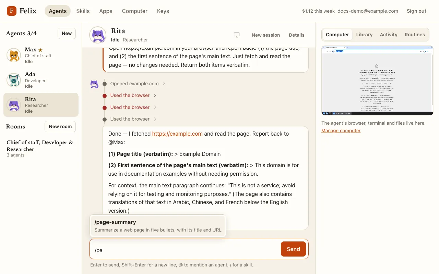Open the https://example.com link in the reply
Screen dimensions: 439x274
177,134
